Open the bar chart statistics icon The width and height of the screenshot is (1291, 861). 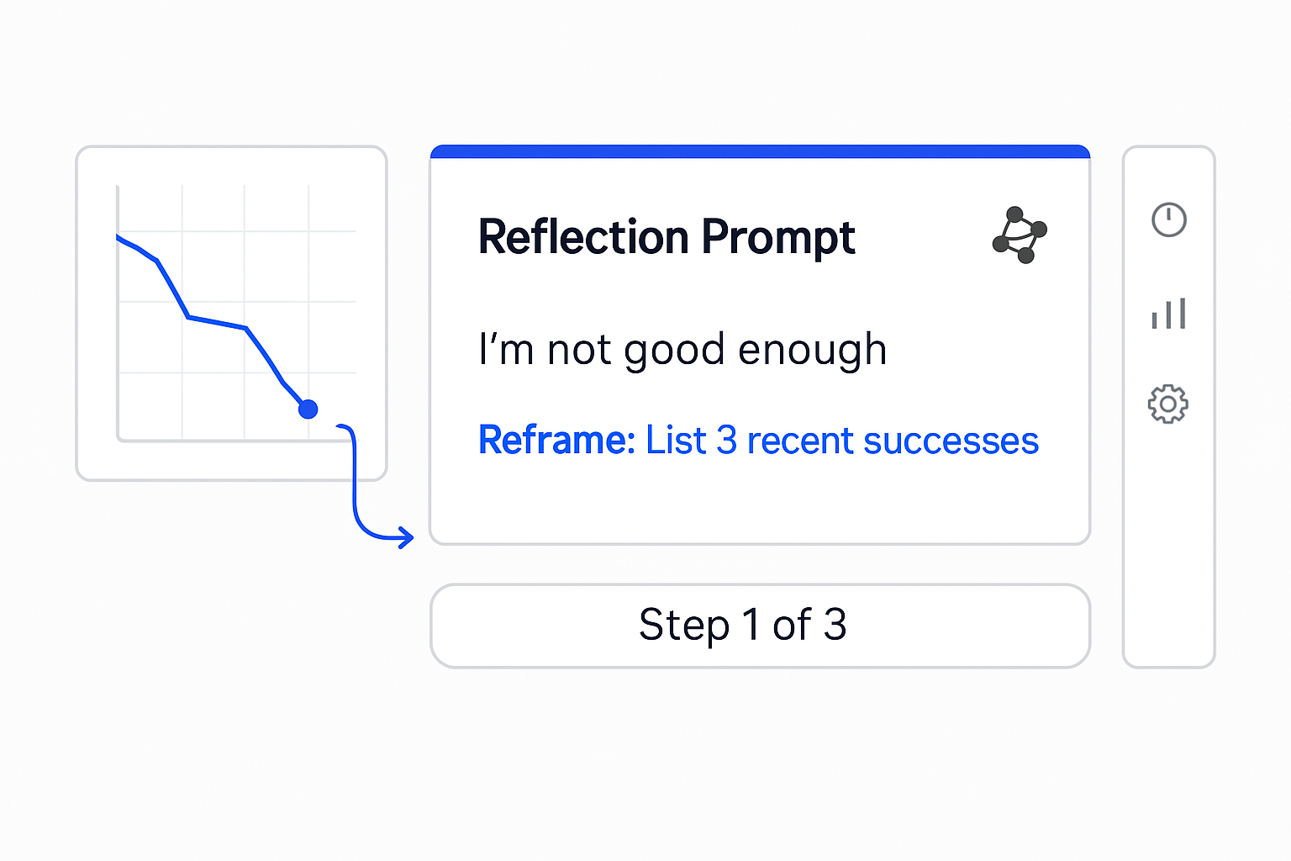coord(1168,313)
